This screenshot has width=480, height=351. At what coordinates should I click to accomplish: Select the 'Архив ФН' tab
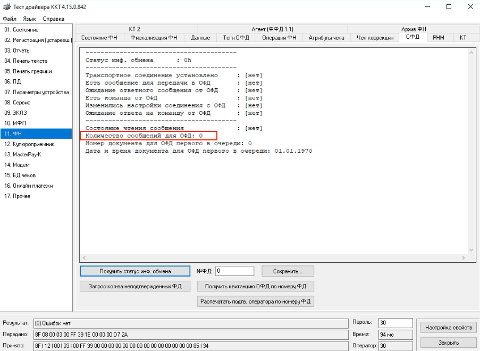pyautogui.click(x=414, y=29)
